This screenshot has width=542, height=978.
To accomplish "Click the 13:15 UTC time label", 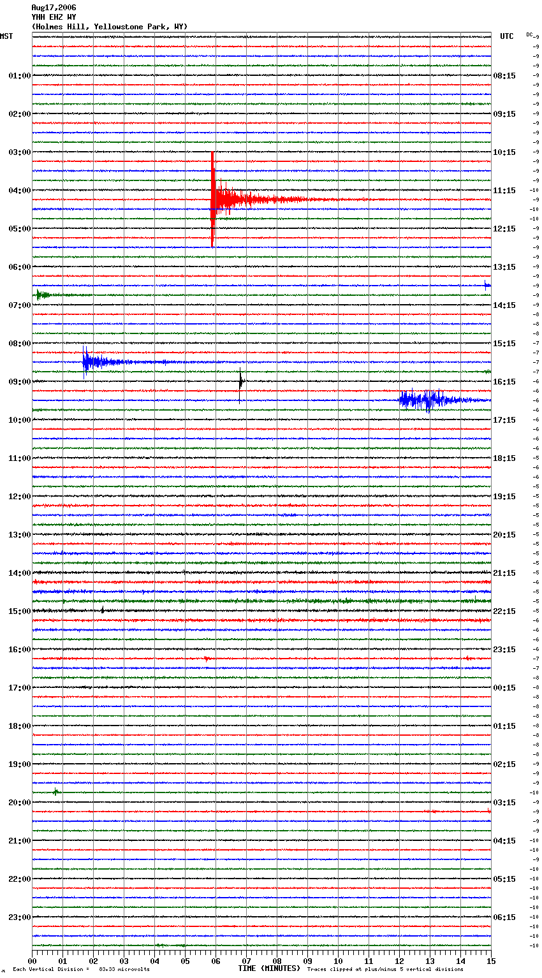I will (504, 267).
